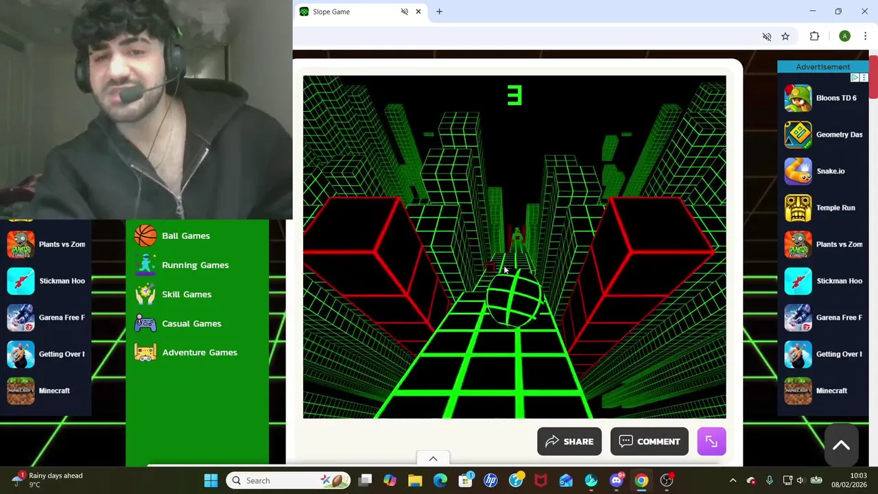This screenshot has width=878, height=494.
Task: Click the Advertisement header label
Action: (x=822, y=67)
